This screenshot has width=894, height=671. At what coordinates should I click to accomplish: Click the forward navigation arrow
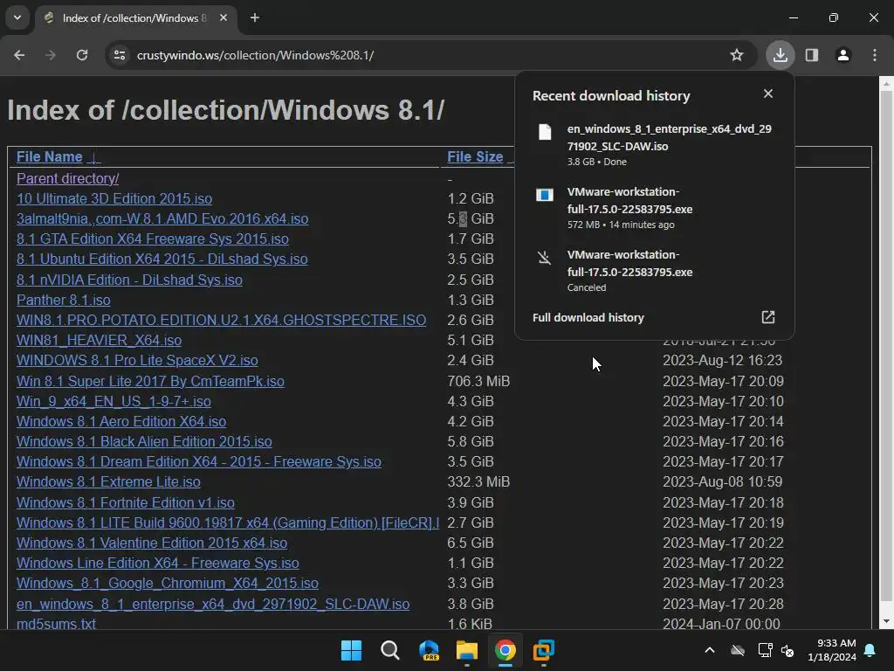tap(51, 55)
